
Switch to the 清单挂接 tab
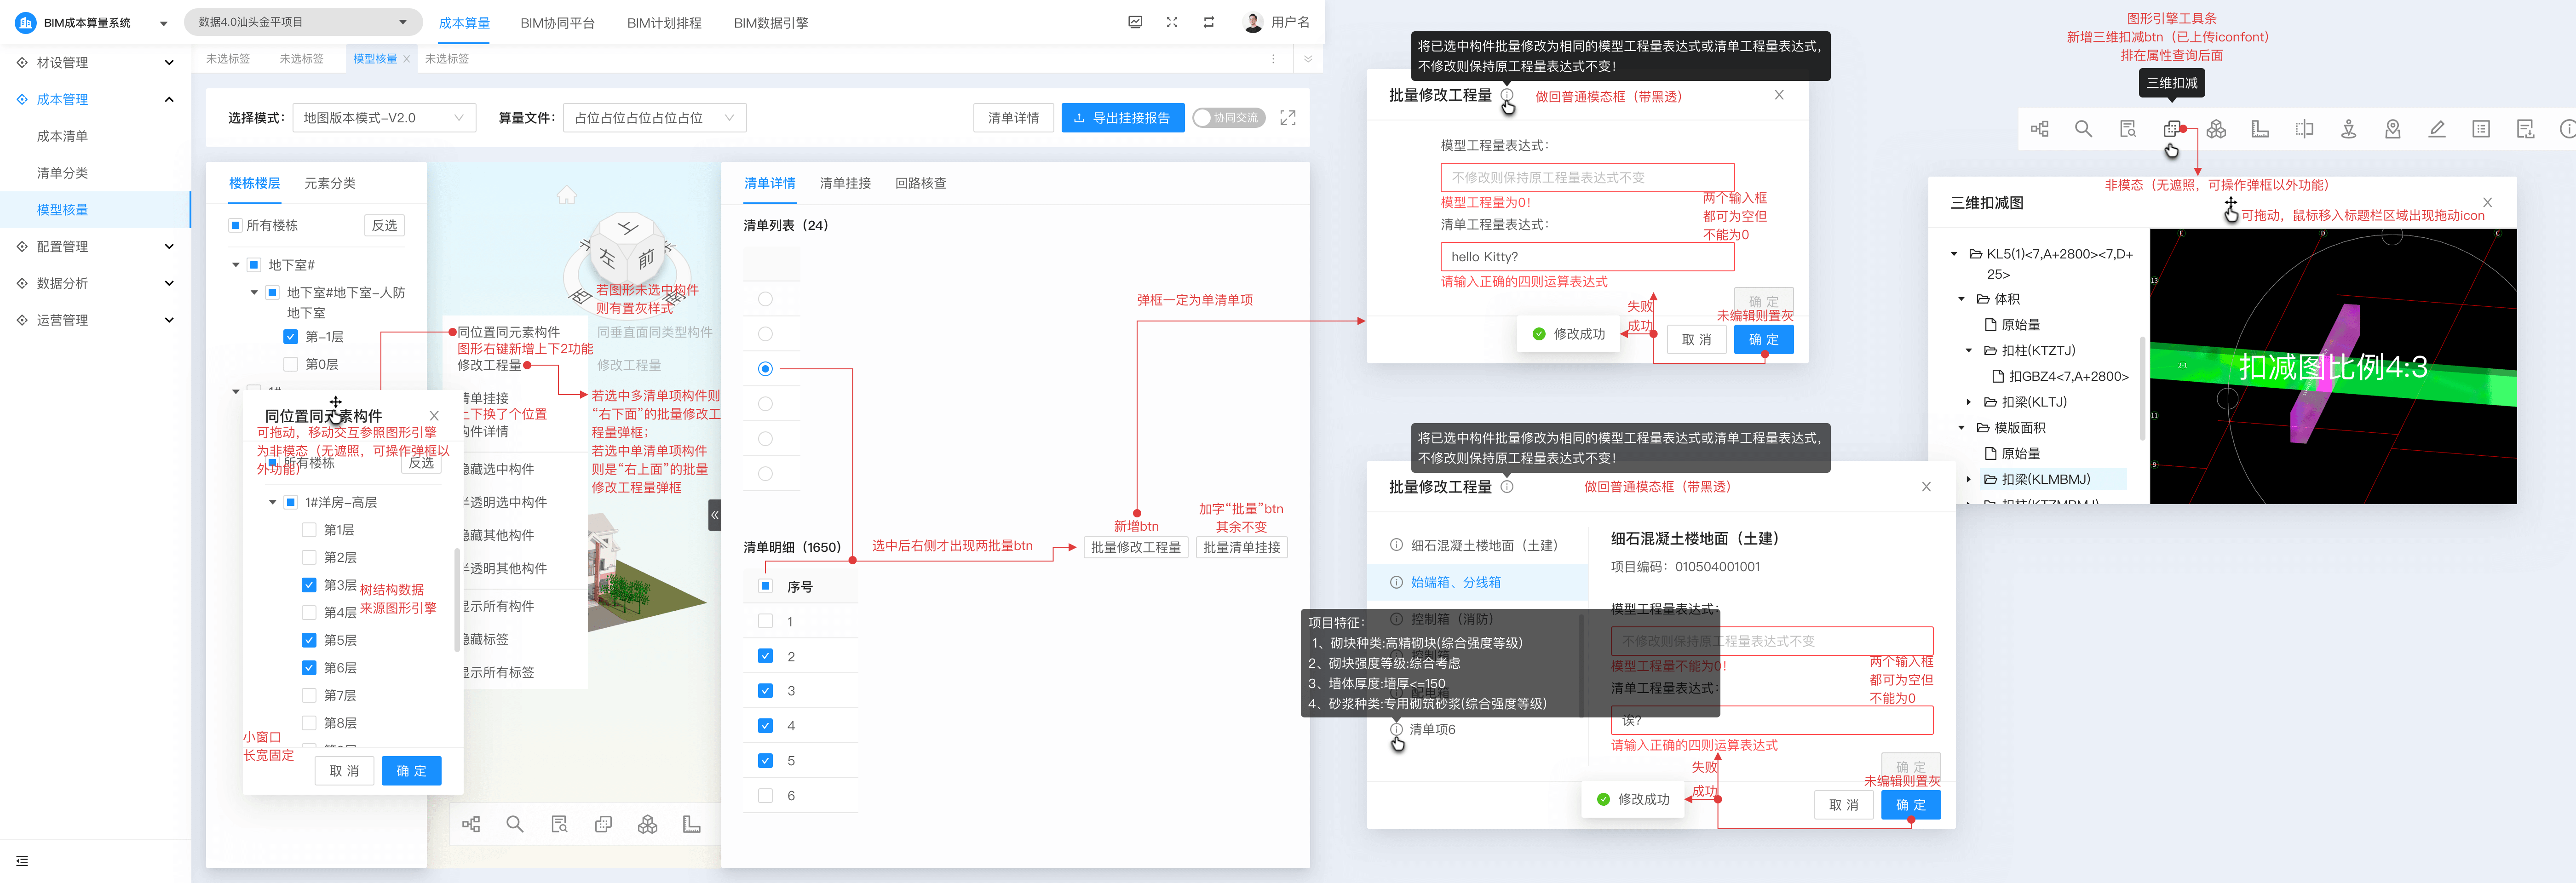845,183
